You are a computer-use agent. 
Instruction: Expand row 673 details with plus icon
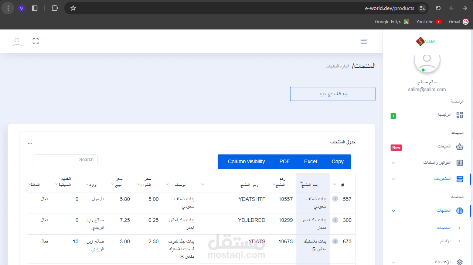(335, 241)
